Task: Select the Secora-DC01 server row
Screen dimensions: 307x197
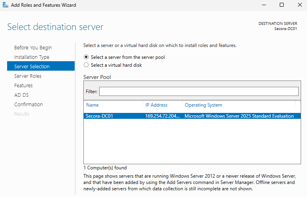Action: click(x=99, y=116)
